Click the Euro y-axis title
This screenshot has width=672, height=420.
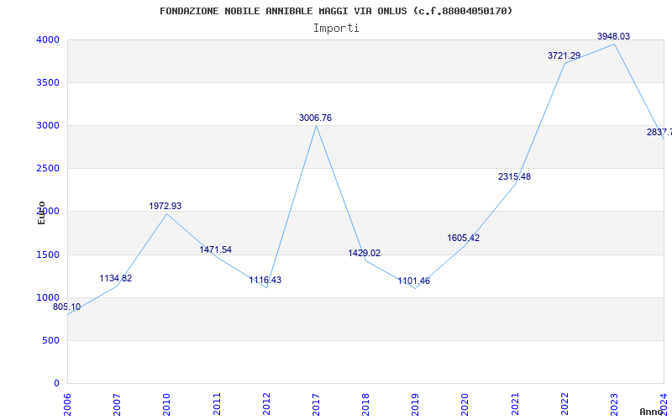click(x=41, y=213)
